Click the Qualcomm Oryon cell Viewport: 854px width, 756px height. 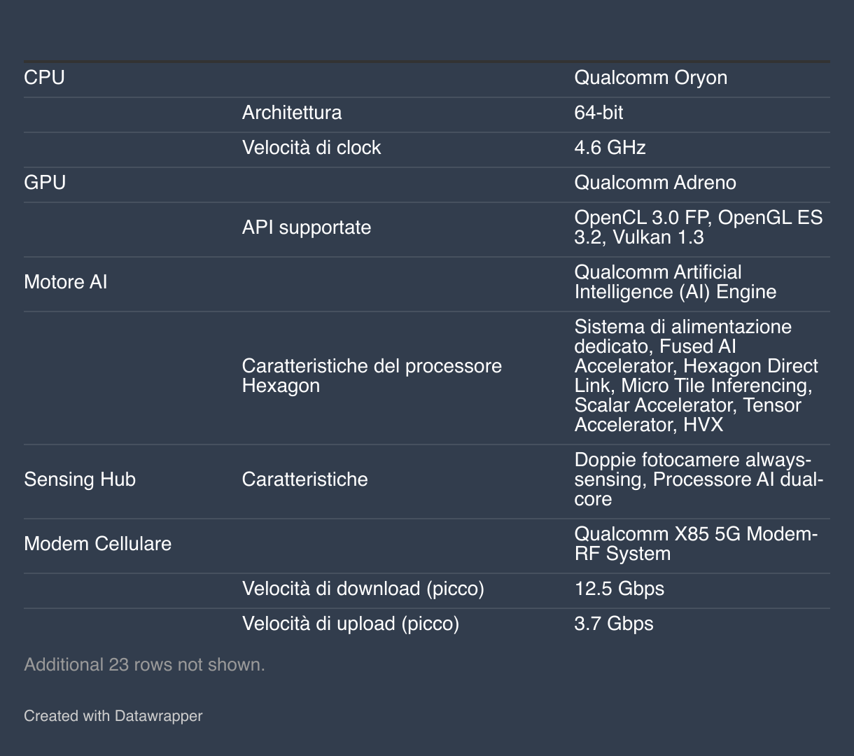pos(650,78)
